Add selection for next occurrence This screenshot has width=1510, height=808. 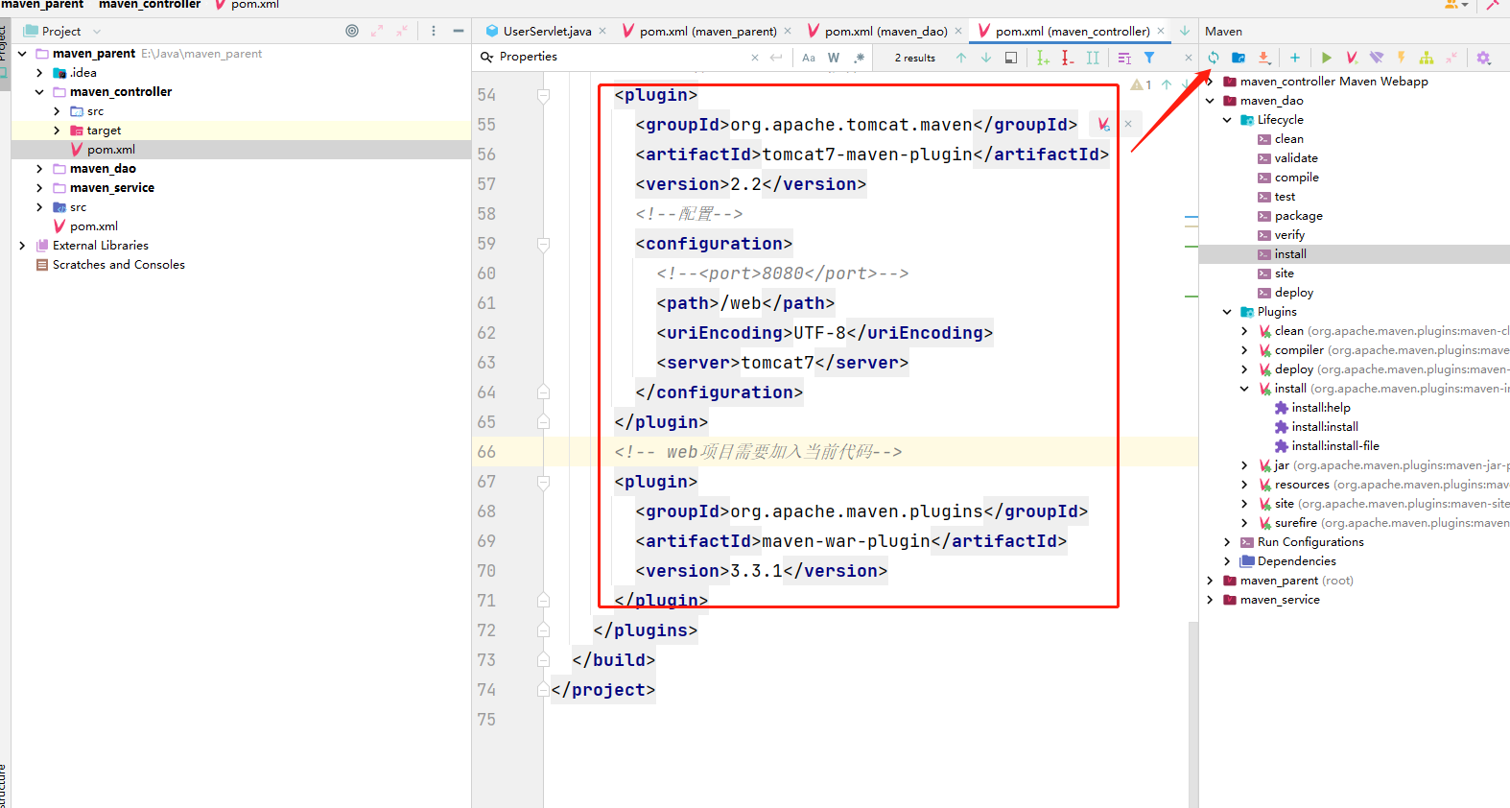(x=1043, y=58)
